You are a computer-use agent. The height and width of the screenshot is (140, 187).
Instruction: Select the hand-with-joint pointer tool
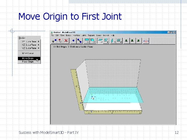coord(54,41)
